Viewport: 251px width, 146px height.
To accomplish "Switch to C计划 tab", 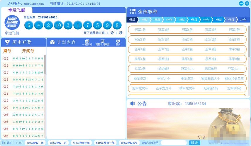I will [x=157, y=20].
